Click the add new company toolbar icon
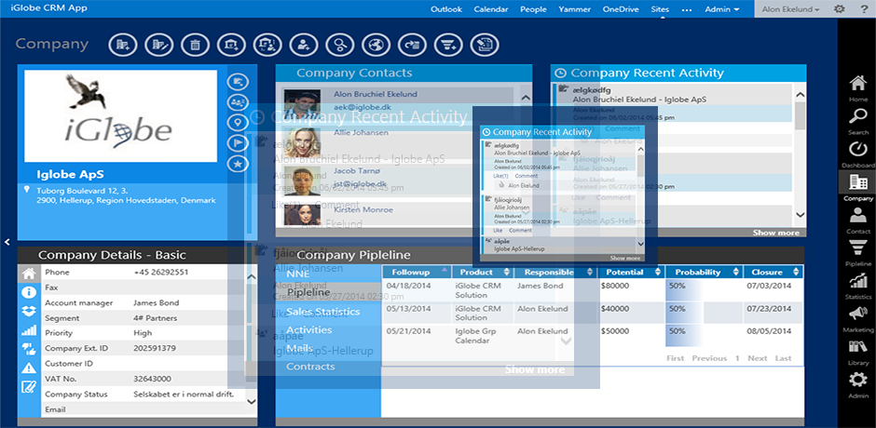Viewport: 876px width, 428px height. pos(122,45)
